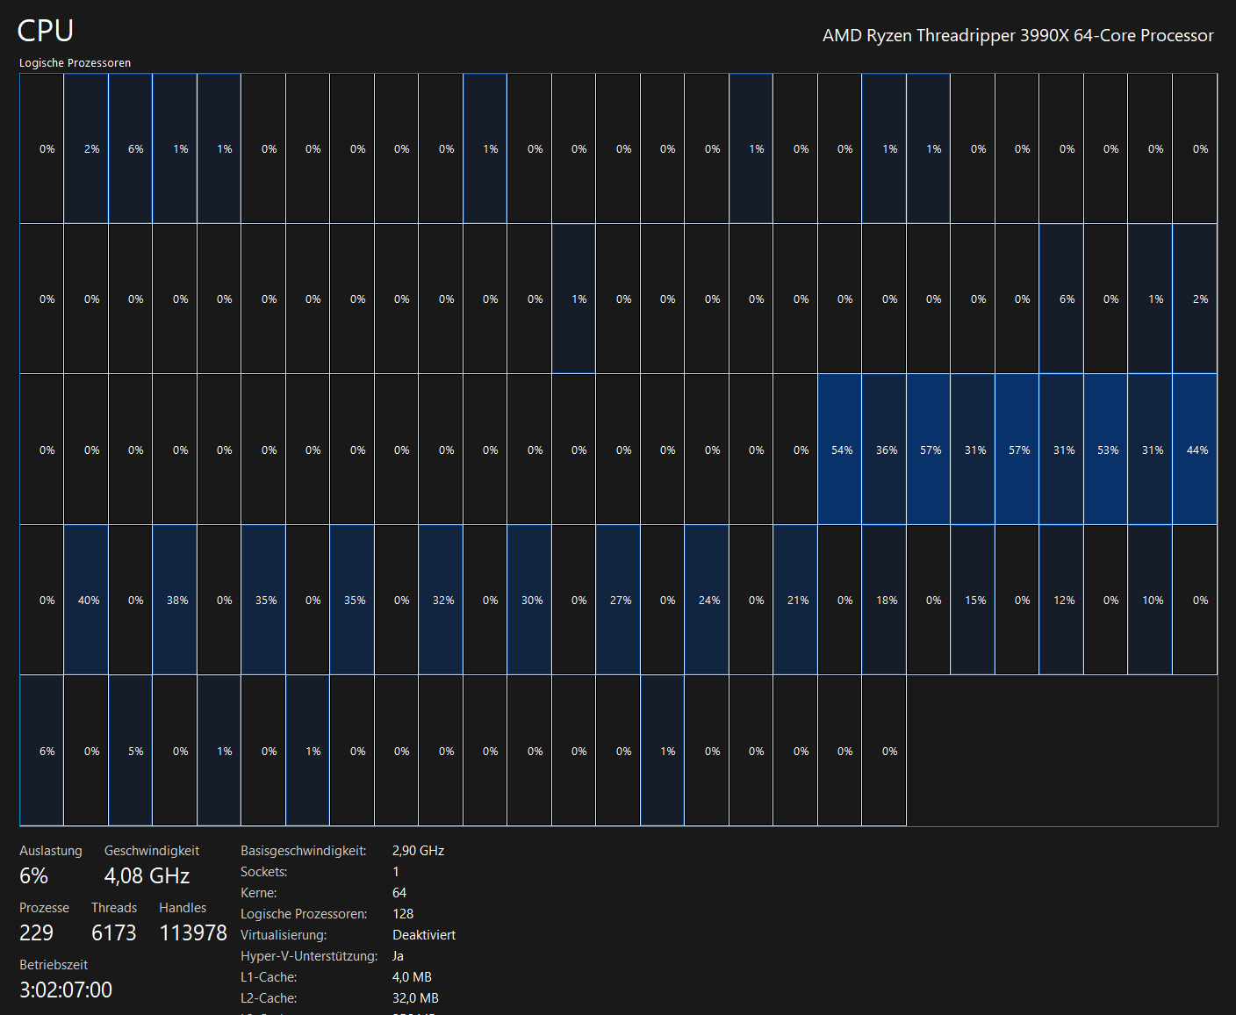
Task: Click the core graph showing 53% usage
Action: click(1106, 450)
